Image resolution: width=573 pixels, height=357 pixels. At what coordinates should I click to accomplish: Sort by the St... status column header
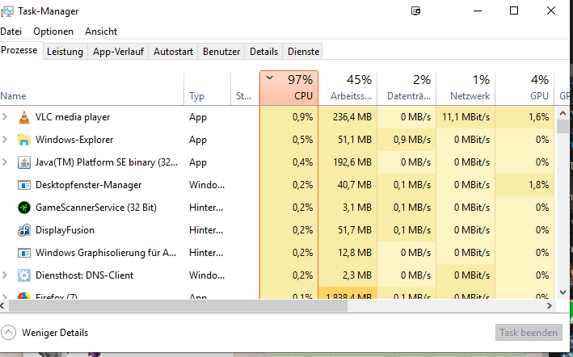click(245, 88)
